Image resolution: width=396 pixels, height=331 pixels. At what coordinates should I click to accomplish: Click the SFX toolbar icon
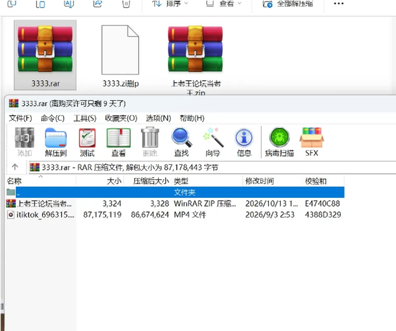pyautogui.click(x=312, y=142)
